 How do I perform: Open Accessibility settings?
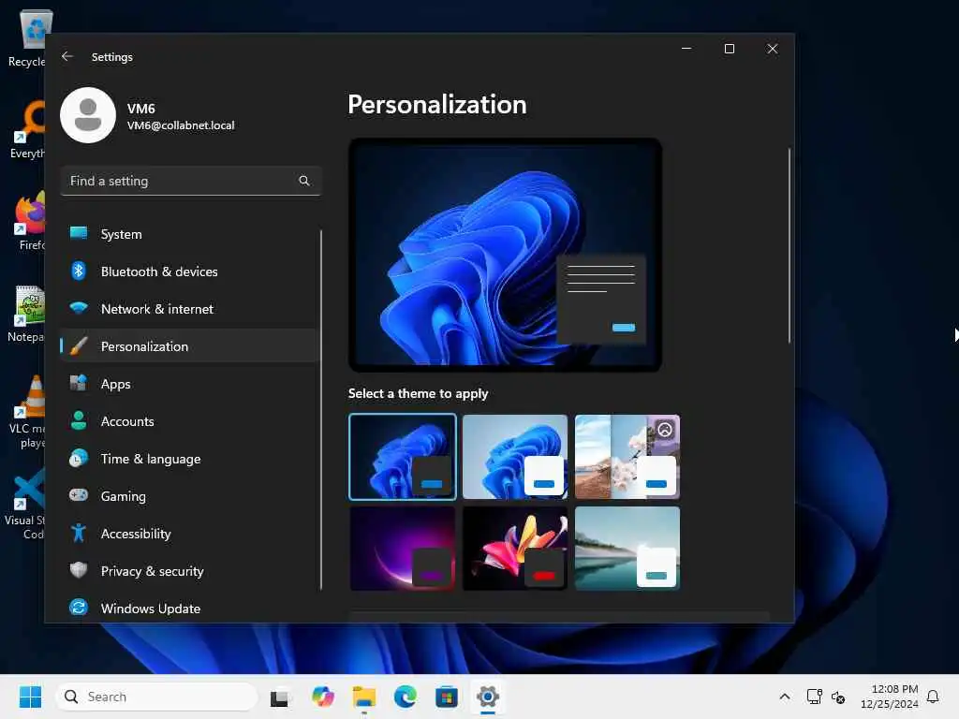[189, 534]
